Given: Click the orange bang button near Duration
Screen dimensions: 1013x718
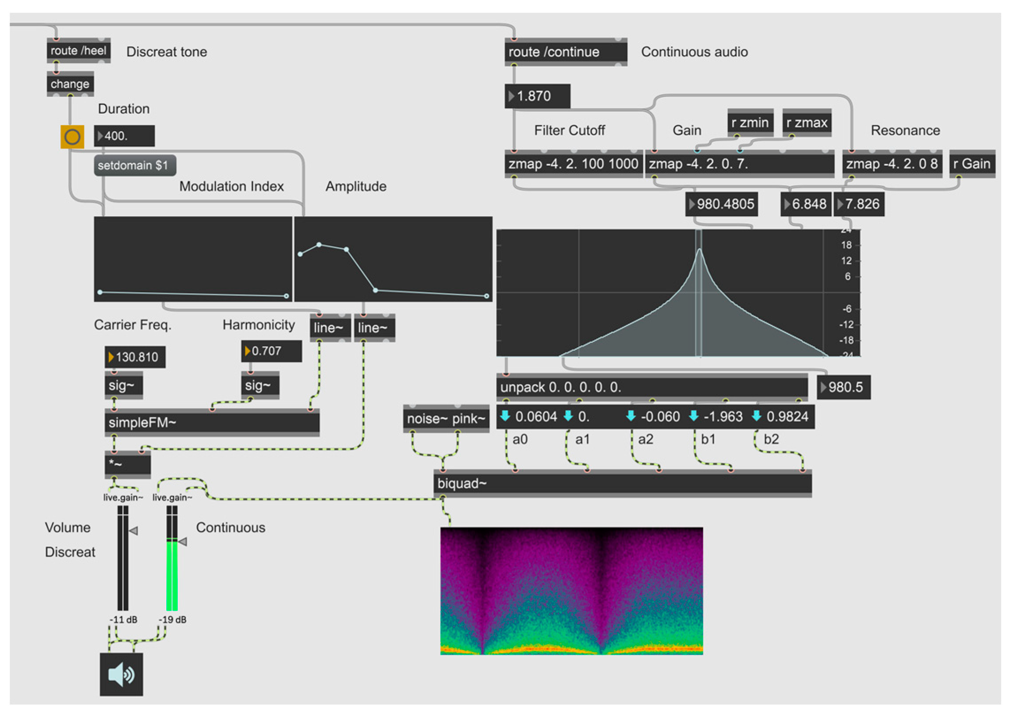Looking at the screenshot, I should coord(72,137).
